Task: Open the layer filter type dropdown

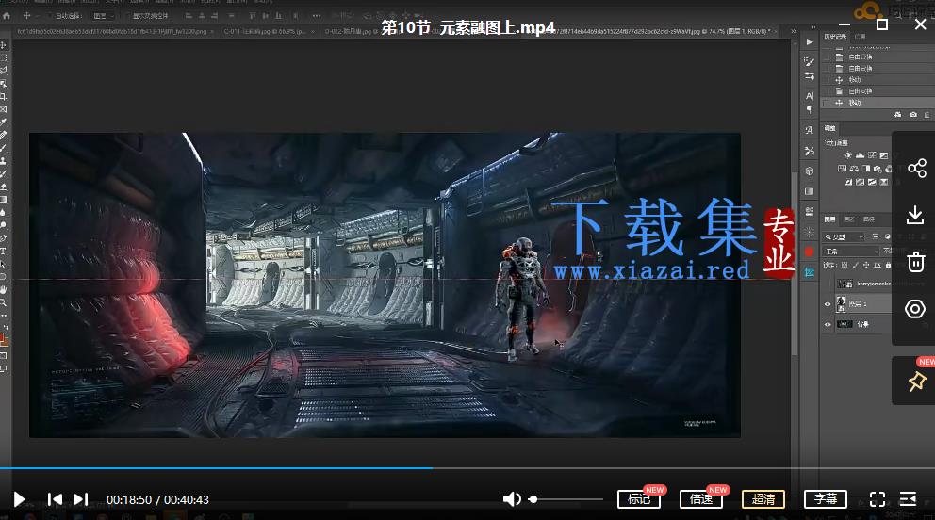Action: tap(844, 237)
